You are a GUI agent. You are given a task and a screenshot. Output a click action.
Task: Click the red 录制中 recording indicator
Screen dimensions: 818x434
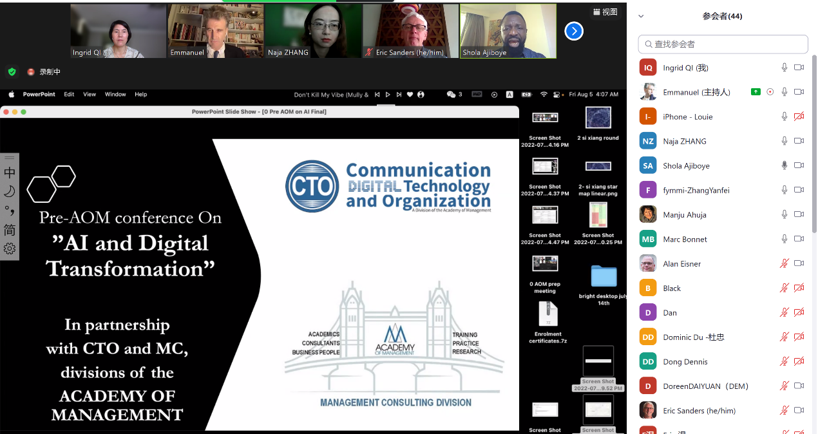44,72
